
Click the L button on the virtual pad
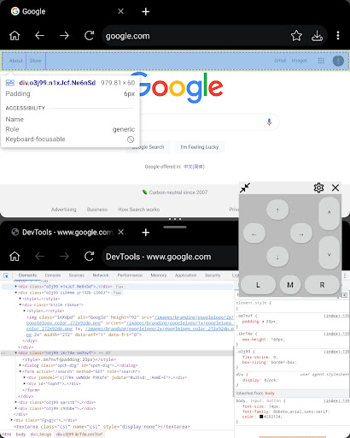(258, 285)
